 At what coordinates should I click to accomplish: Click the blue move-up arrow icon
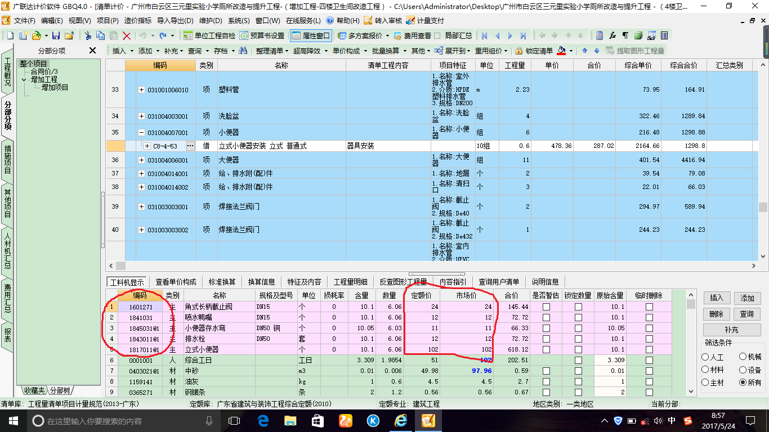584,51
